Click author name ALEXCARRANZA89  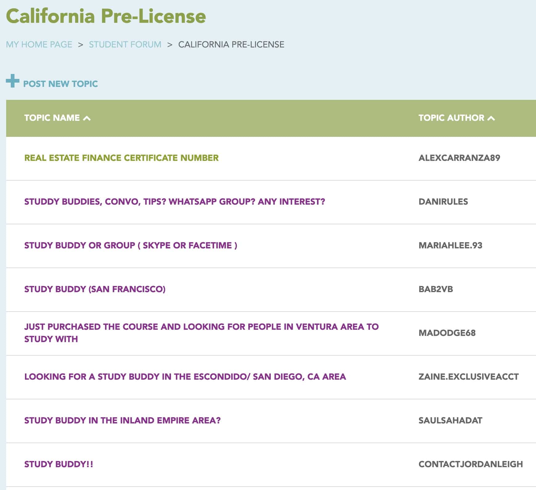[x=459, y=158]
